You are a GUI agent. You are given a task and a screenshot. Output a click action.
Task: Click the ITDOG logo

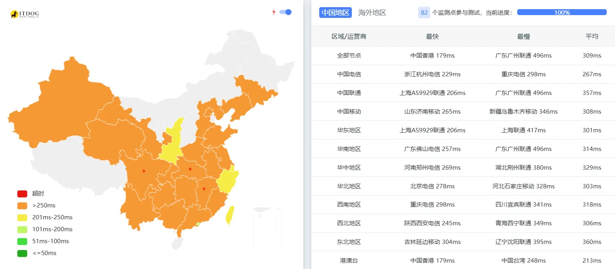(25, 14)
